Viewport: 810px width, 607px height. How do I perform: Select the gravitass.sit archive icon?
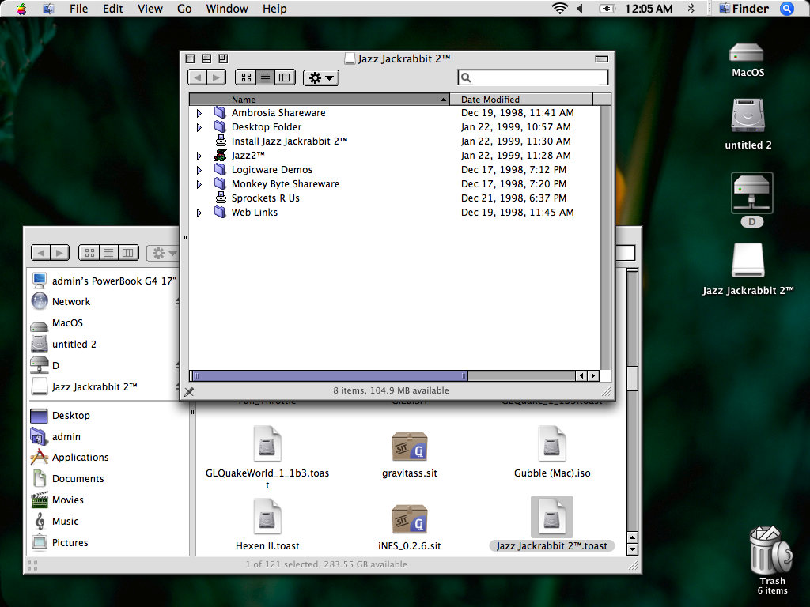pyautogui.click(x=409, y=446)
